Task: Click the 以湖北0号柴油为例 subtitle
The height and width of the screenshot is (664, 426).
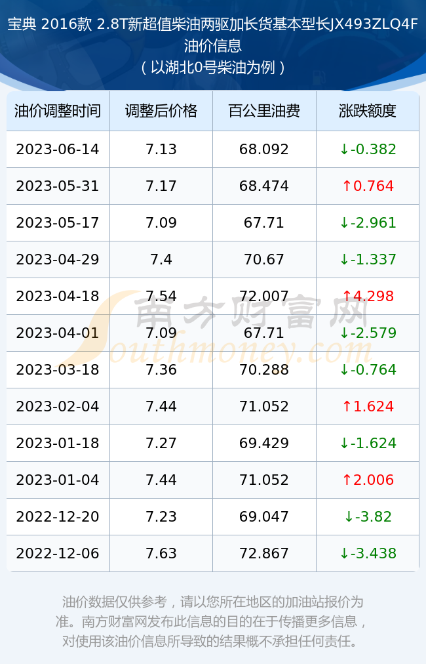Action: click(x=213, y=68)
